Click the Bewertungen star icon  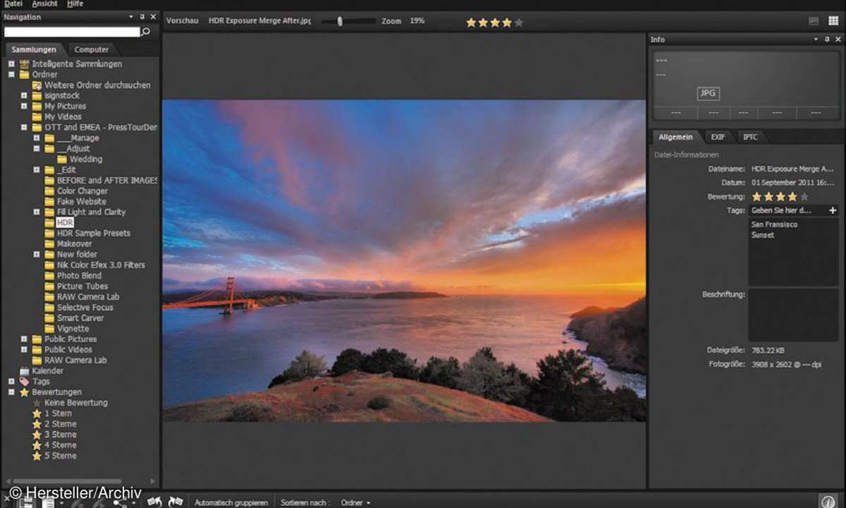pos(25,392)
